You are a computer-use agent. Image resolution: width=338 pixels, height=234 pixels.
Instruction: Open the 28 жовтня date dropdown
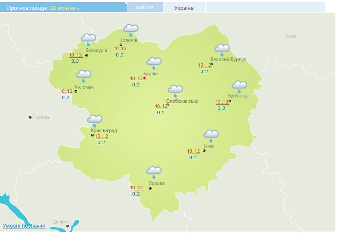(x=64, y=8)
